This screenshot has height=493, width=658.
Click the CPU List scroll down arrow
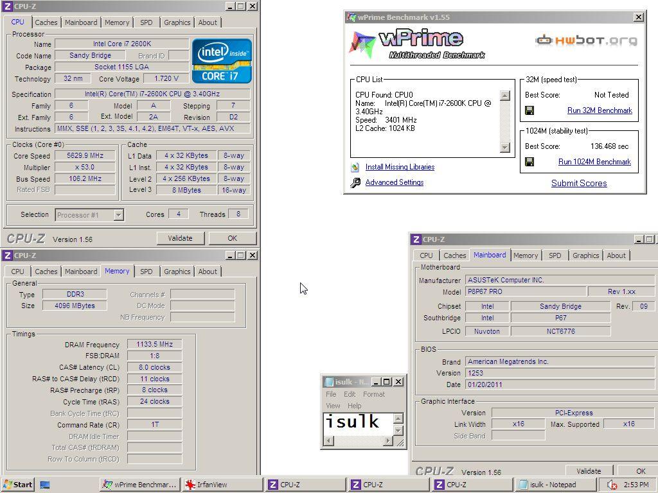(x=505, y=148)
